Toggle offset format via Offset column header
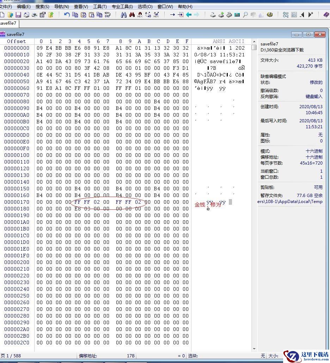The width and height of the screenshot is (330, 363). (x=17, y=41)
